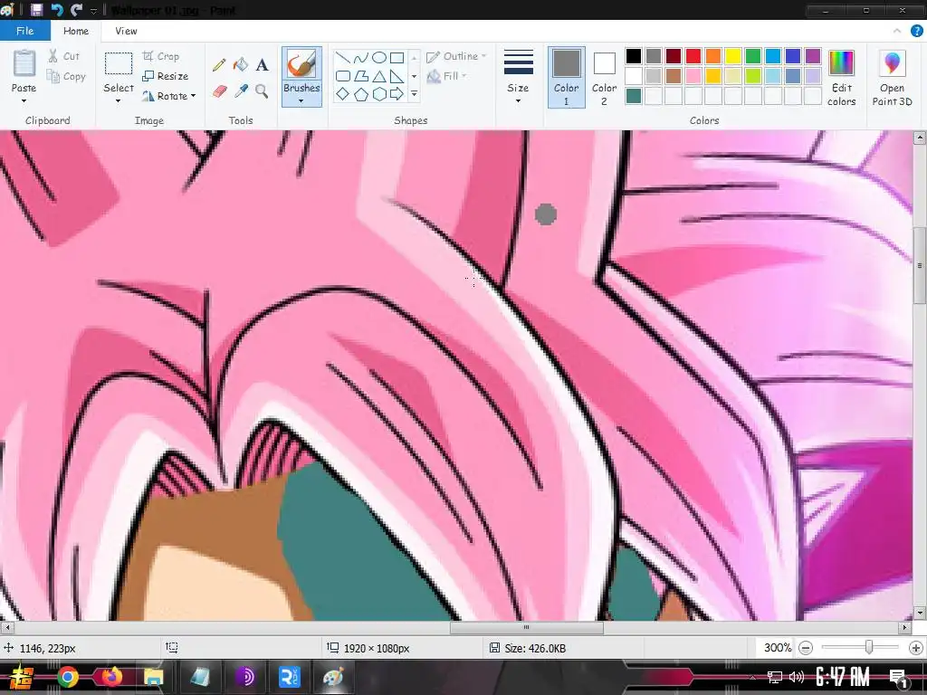
Task: Open Customize Quick Access Toolbar arrow
Action: click(x=93, y=11)
